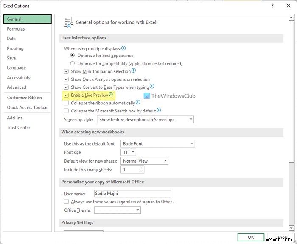Open the General category
This screenshot has width=297, height=244.
tap(27, 19)
